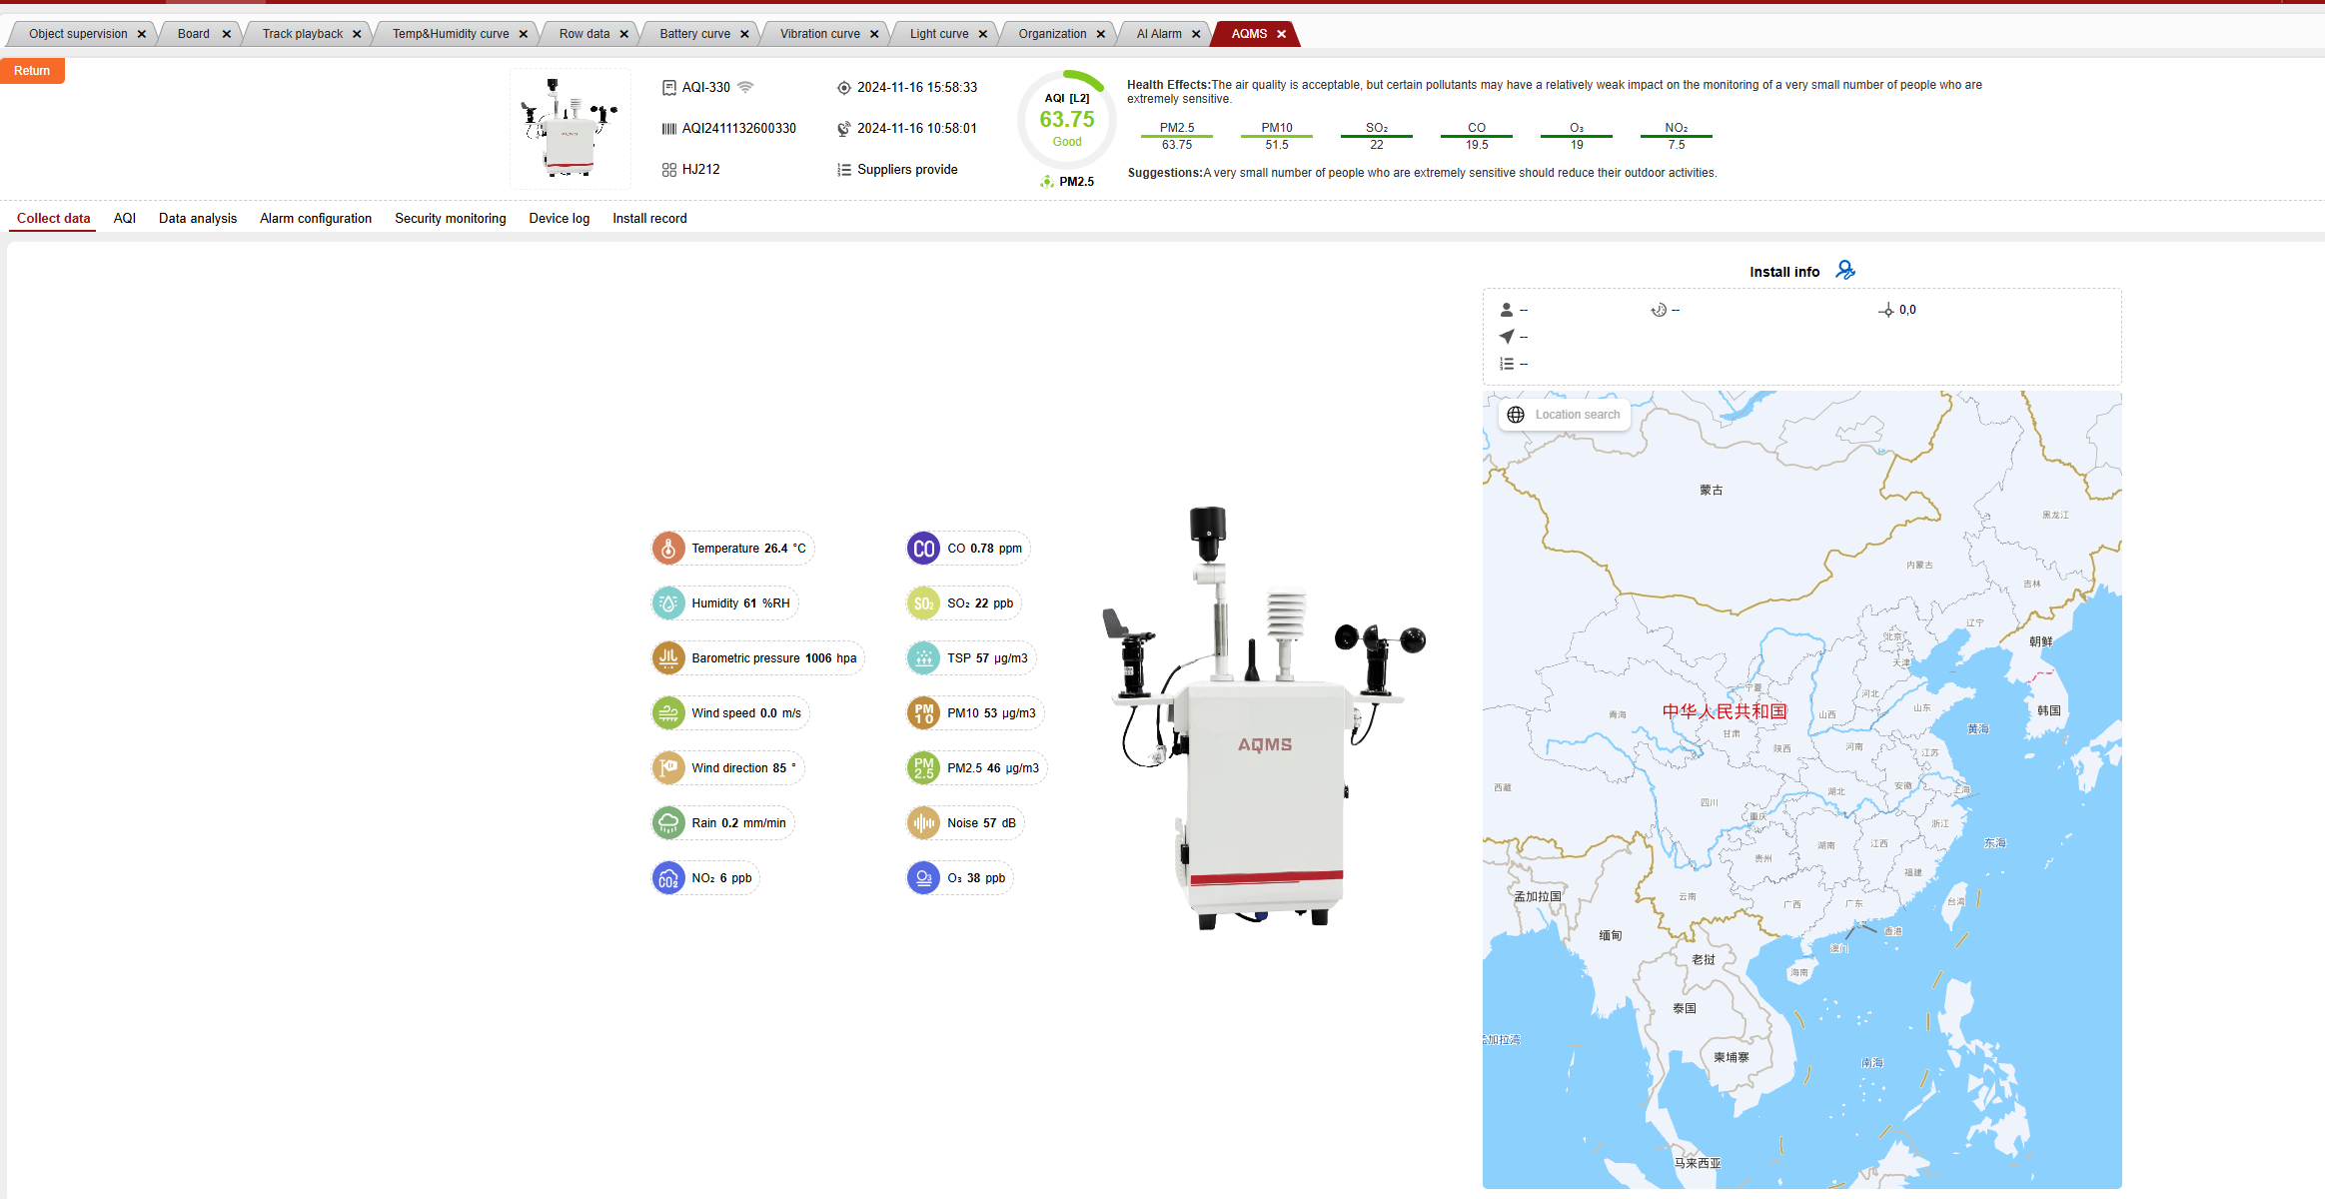Open the Alarm configuration tab
Image resolution: width=2325 pixels, height=1199 pixels.
pyautogui.click(x=316, y=219)
